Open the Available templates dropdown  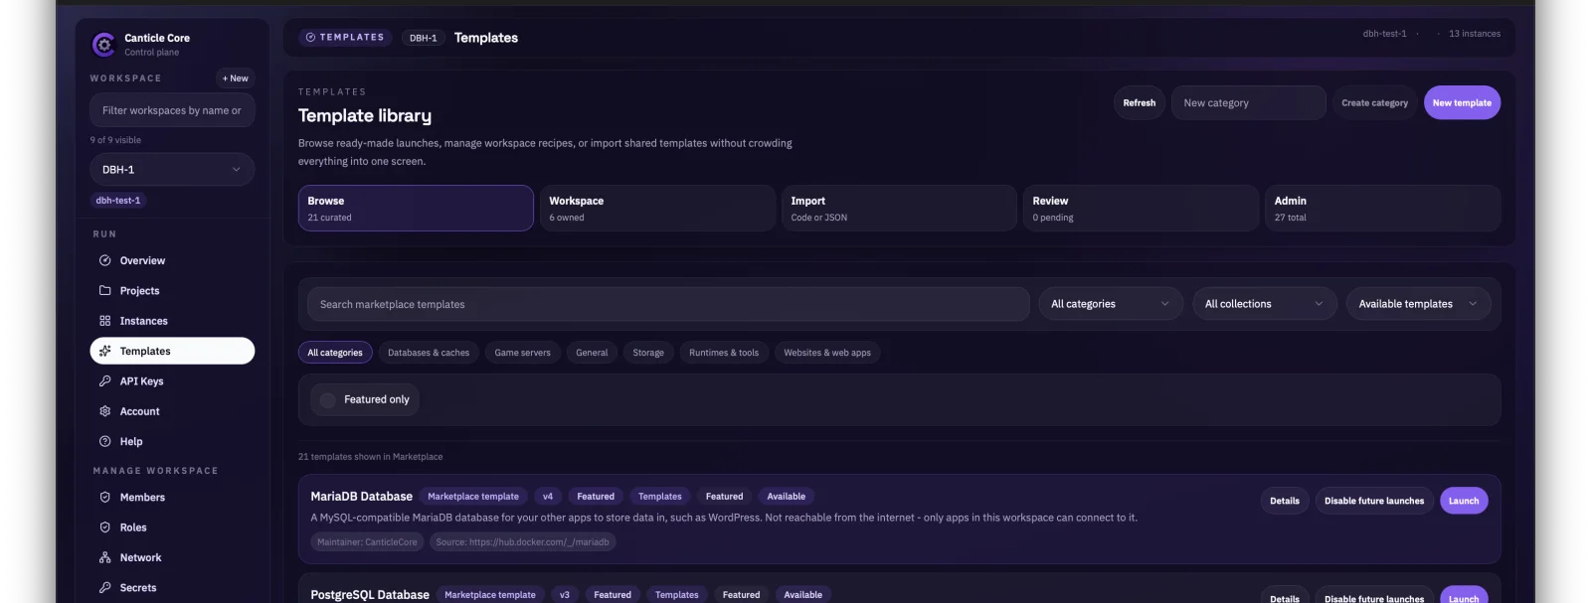click(x=1418, y=304)
